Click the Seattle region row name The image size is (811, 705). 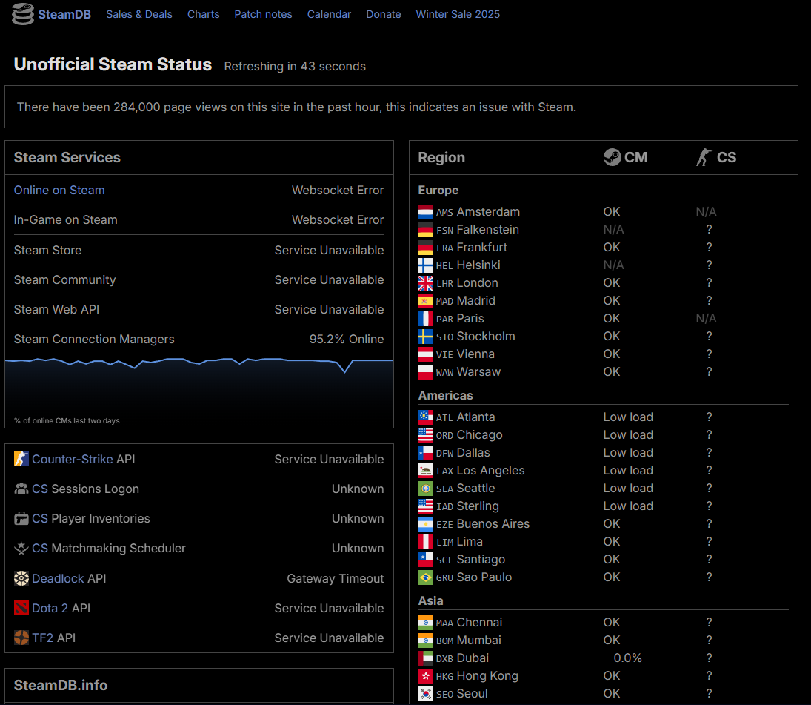(x=475, y=488)
